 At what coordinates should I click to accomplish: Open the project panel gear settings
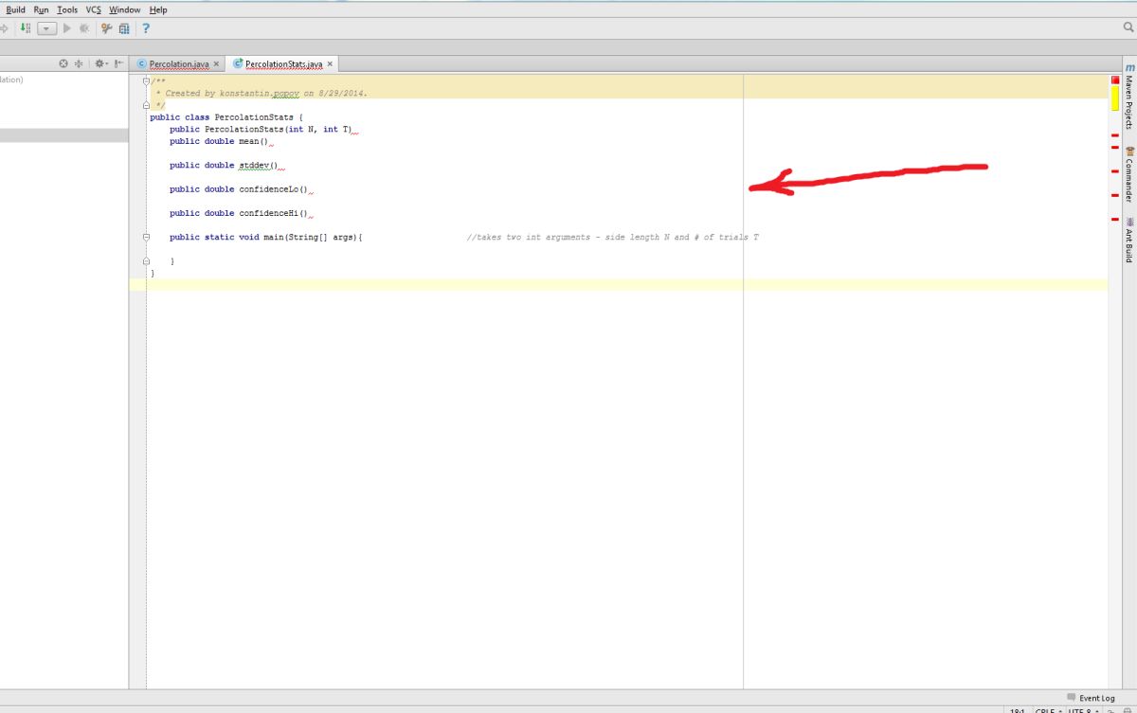point(100,63)
